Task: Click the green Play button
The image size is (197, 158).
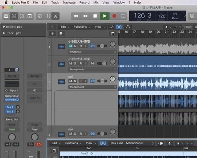Action: (x=105, y=16)
